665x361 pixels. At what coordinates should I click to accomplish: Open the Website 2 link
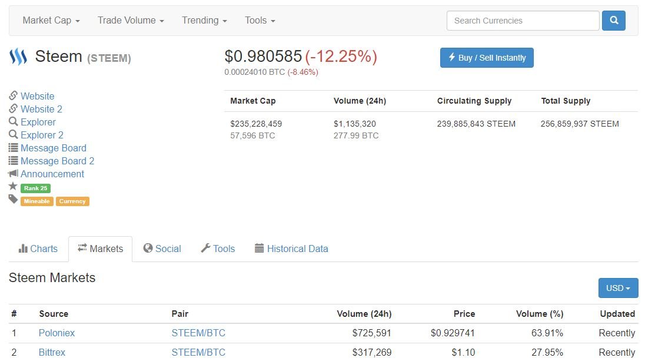pyautogui.click(x=42, y=109)
